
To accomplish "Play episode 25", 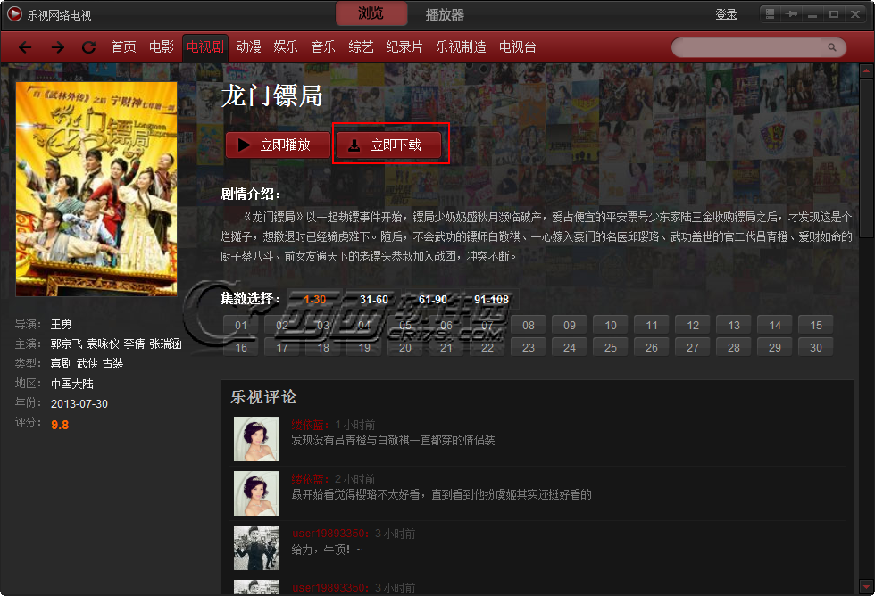I will 611,347.
